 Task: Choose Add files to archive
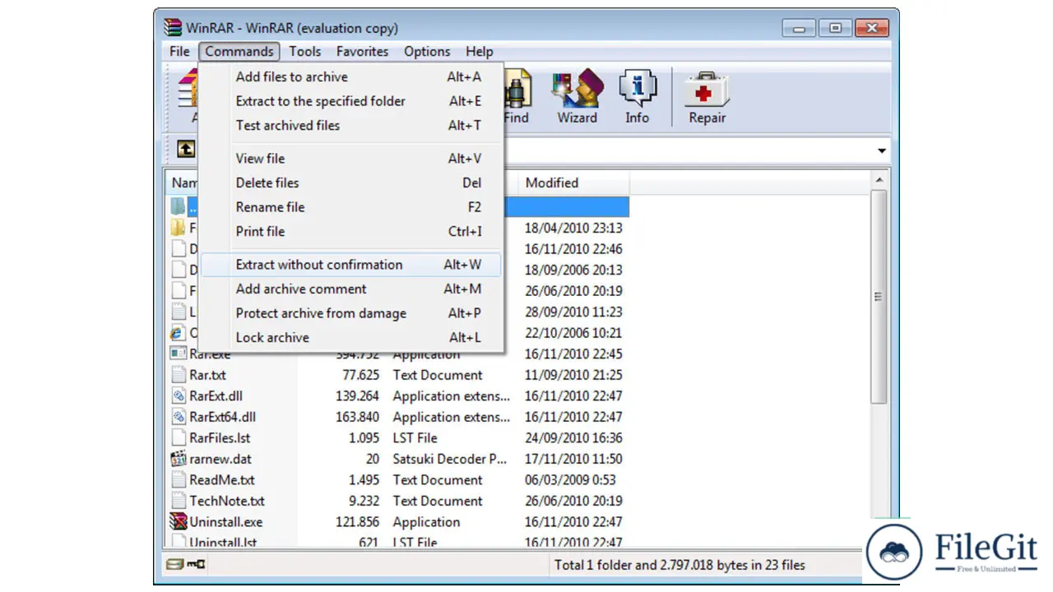pyautogui.click(x=351, y=76)
